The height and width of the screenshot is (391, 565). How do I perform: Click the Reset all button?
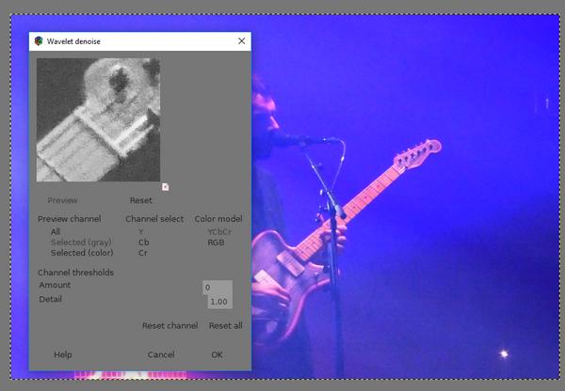[226, 326]
